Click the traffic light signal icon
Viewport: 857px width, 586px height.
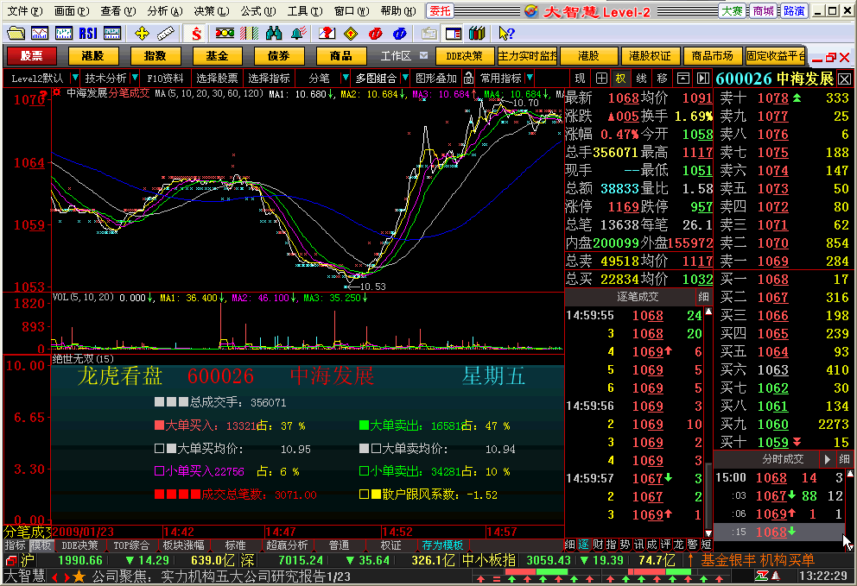(225, 34)
